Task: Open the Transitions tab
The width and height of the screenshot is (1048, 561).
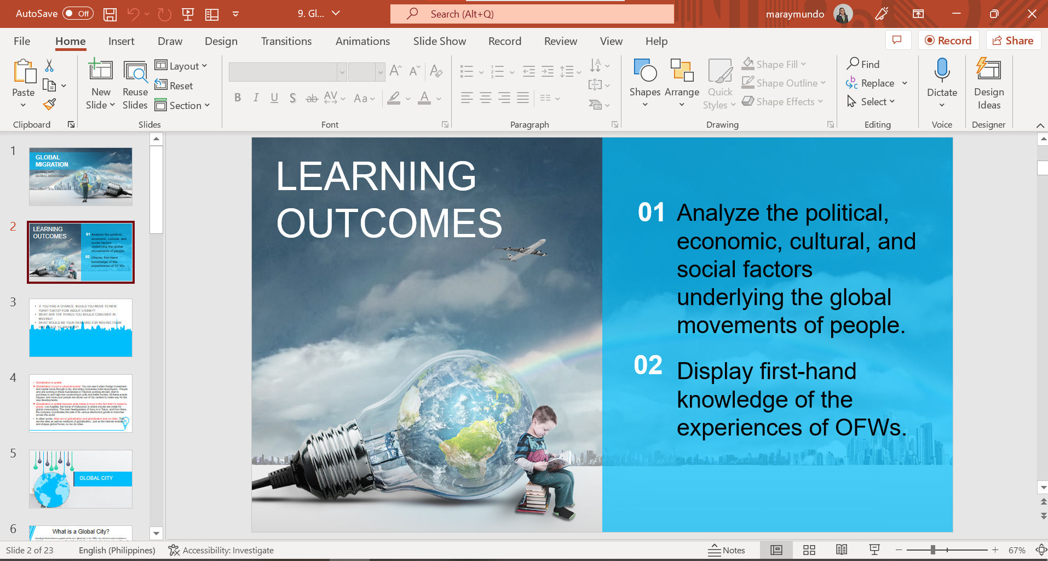Action: coord(286,41)
